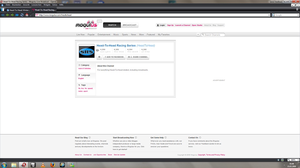Click the taskbar clock showing 01:08

(x=292, y=165)
